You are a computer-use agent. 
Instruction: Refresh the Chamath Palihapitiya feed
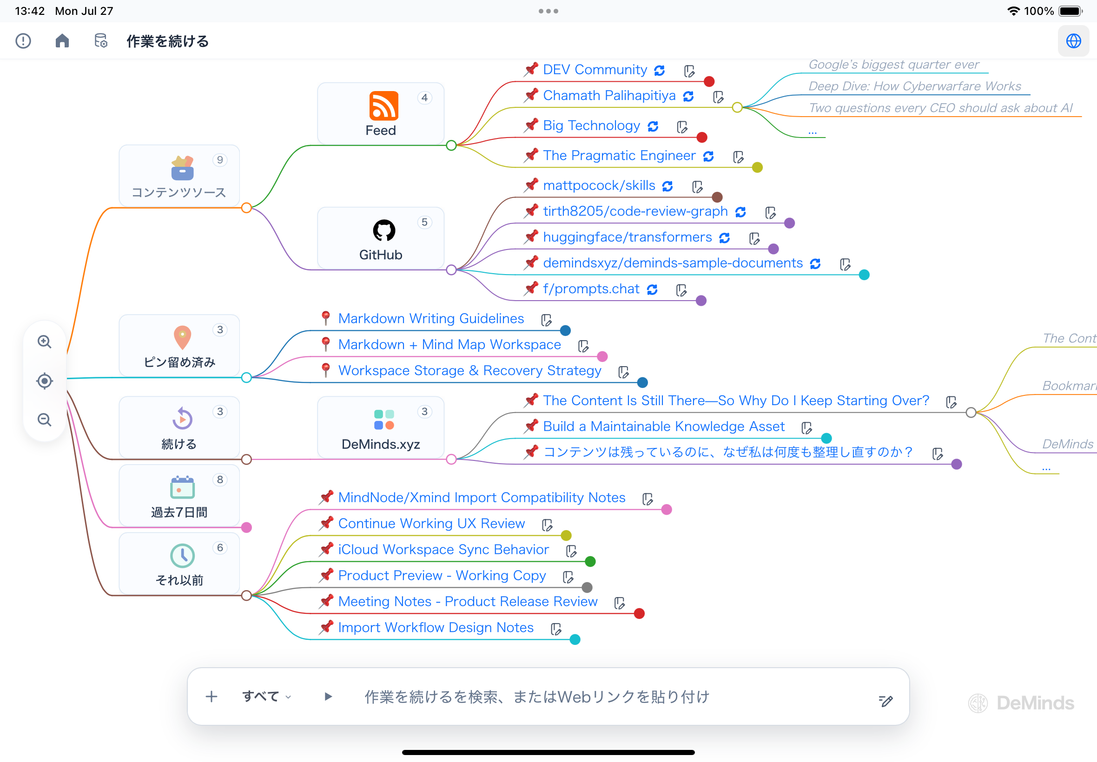point(688,97)
